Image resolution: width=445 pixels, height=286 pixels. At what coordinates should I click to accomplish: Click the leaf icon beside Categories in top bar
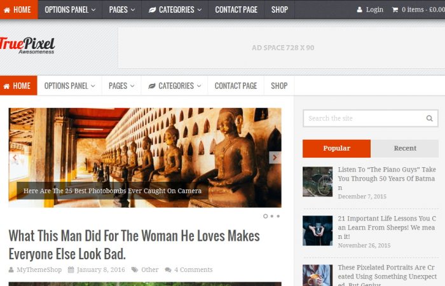[153, 10]
